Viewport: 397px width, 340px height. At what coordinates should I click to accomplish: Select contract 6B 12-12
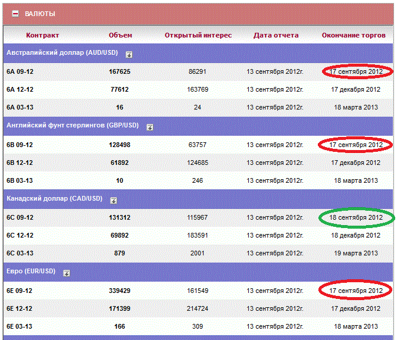click(x=20, y=163)
